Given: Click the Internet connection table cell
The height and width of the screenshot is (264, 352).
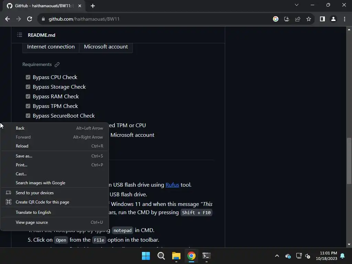Looking at the screenshot, I should pos(51,47).
